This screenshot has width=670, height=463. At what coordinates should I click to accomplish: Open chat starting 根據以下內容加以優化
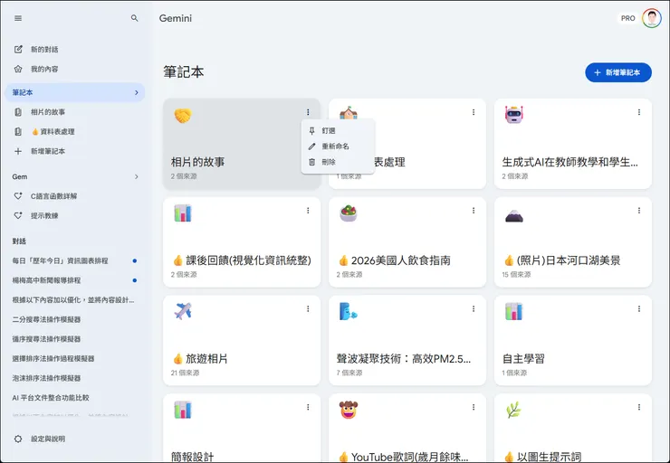point(73,300)
